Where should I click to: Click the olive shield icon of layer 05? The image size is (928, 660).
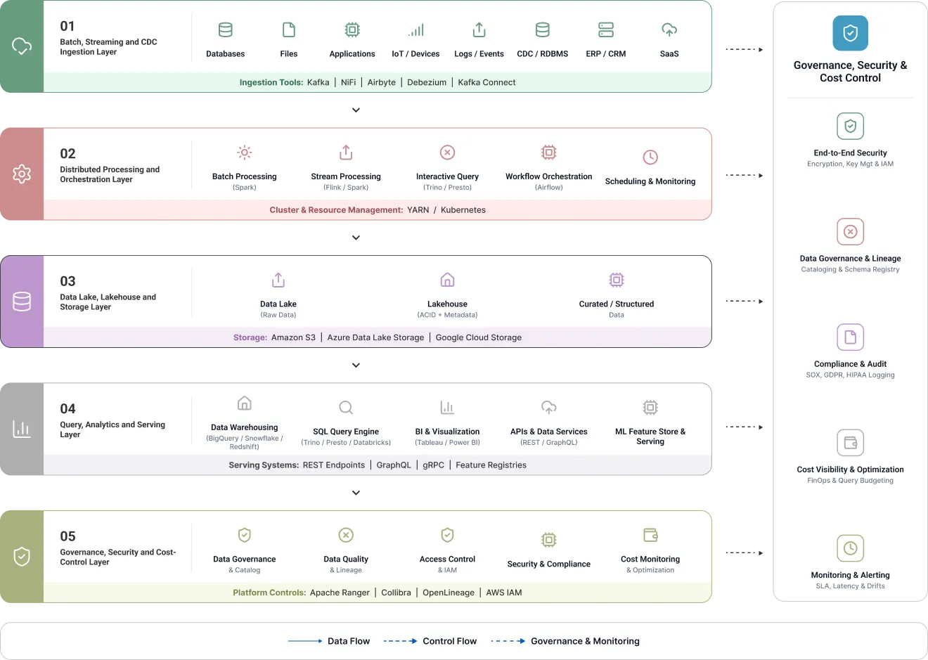tap(22, 557)
